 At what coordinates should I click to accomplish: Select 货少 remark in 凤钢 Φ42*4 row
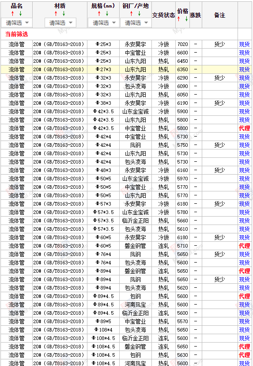click(219, 145)
